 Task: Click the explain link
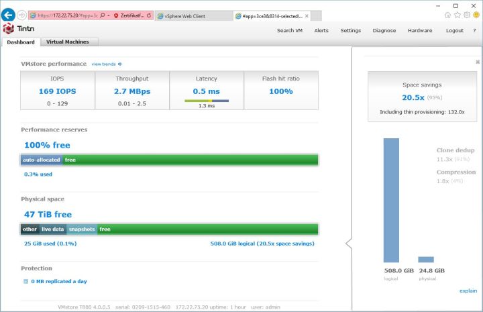click(x=468, y=291)
